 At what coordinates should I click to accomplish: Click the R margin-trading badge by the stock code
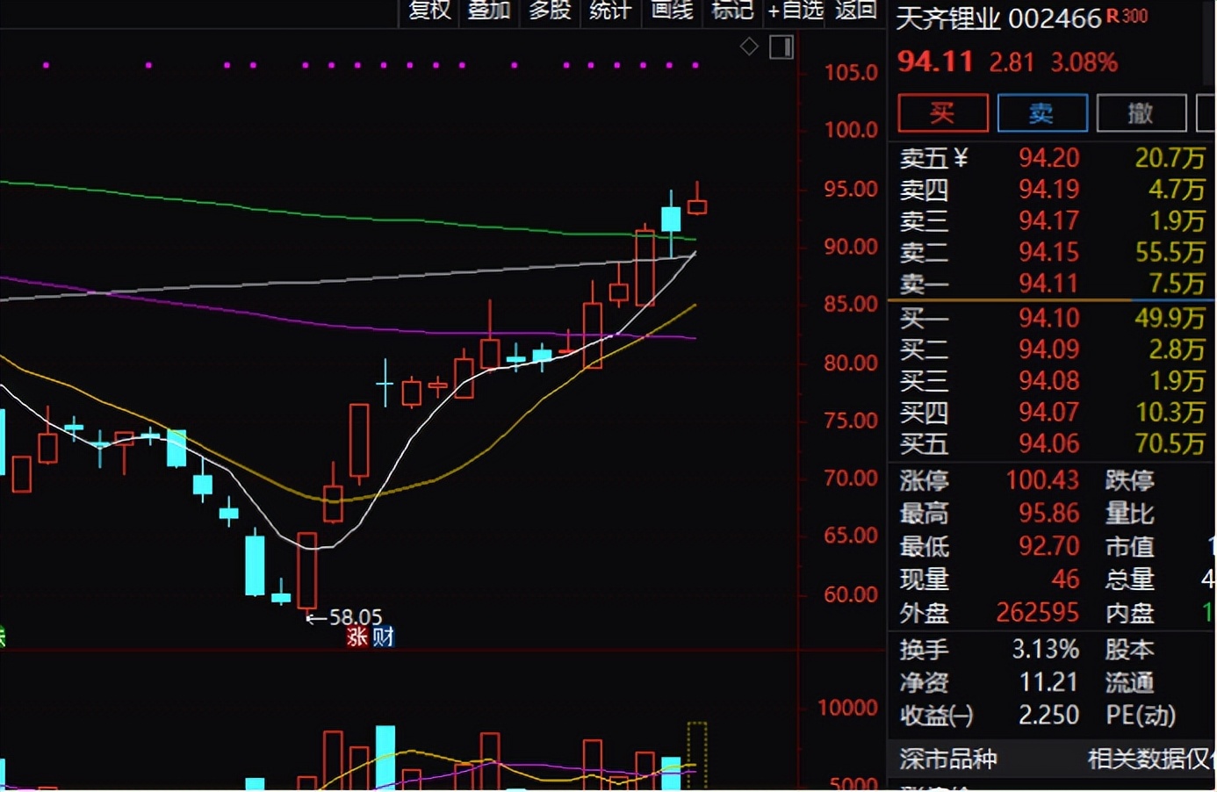point(1113,16)
